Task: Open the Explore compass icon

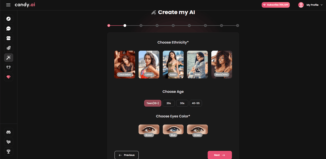Action: click(x=8, y=19)
